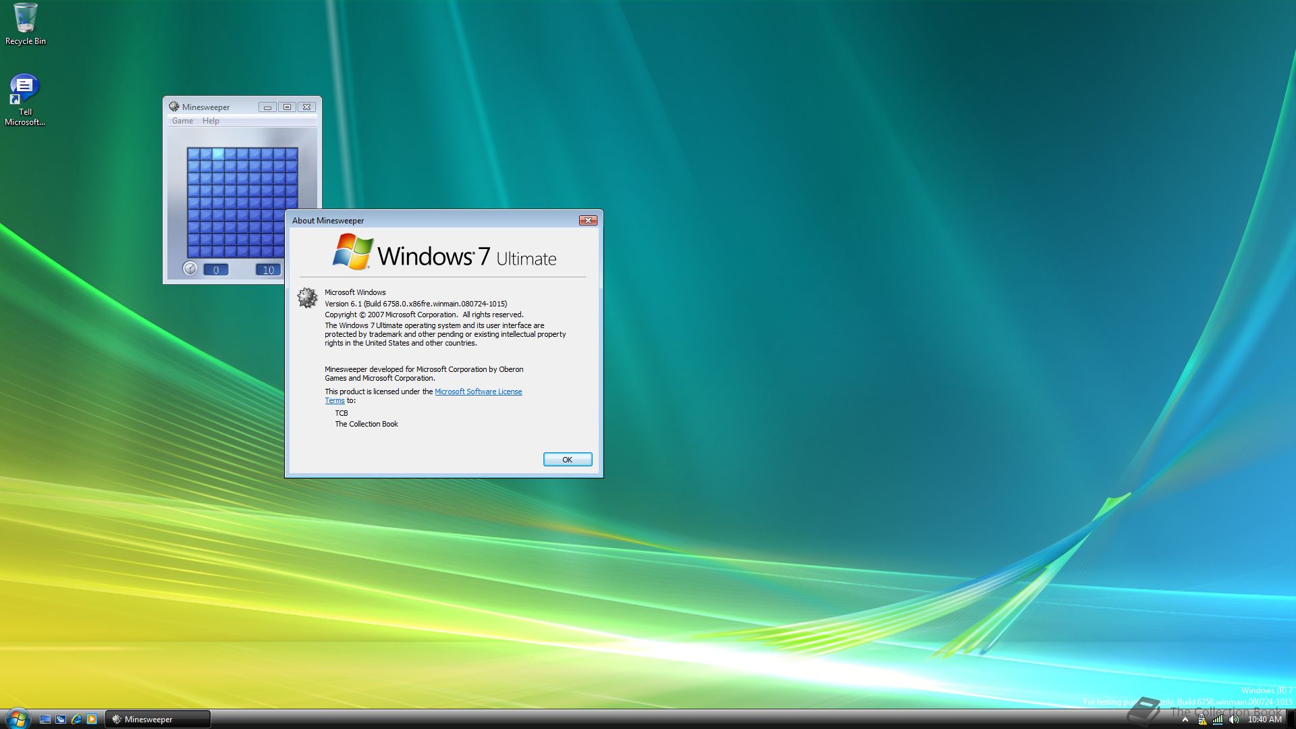The height and width of the screenshot is (729, 1296).
Task: Click the Minesweeper taskbar button
Action: (158, 720)
